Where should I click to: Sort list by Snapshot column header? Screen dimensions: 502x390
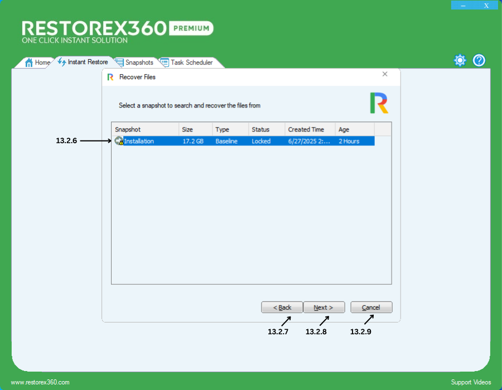[x=145, y=129]
